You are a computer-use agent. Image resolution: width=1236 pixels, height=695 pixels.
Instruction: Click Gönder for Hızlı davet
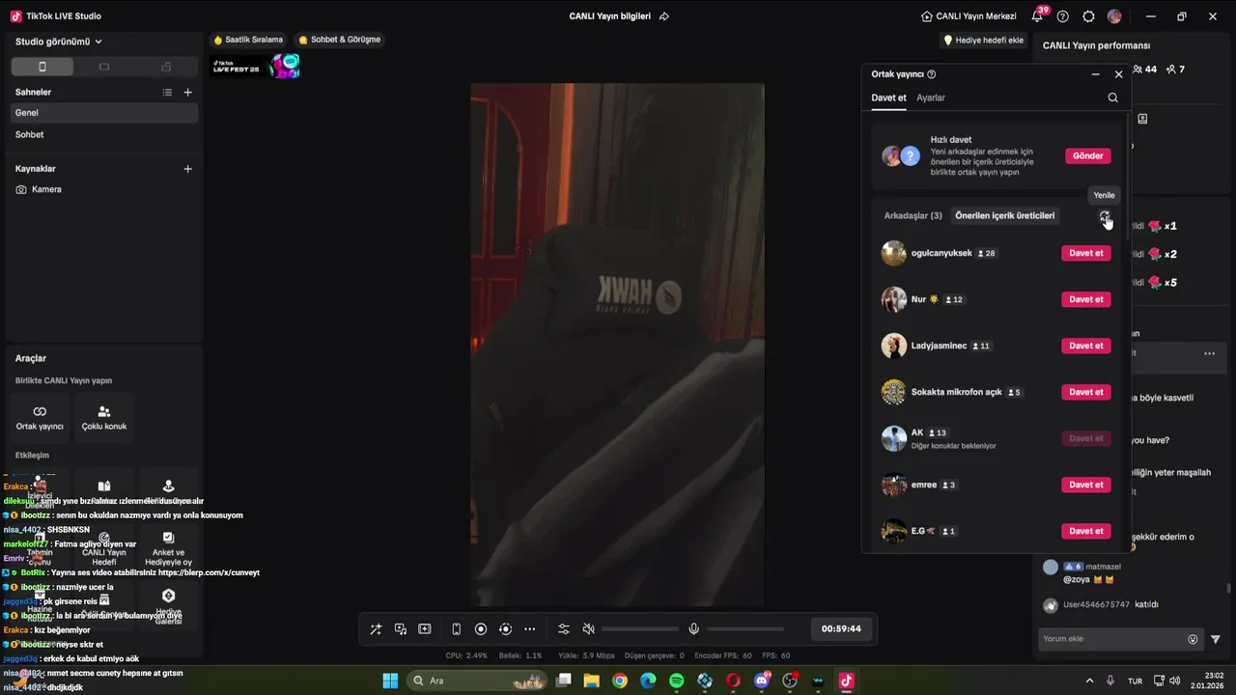(x=1088, y=156)
